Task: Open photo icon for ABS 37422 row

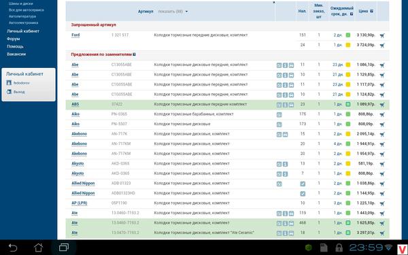Action: click(x=279, y=105)
